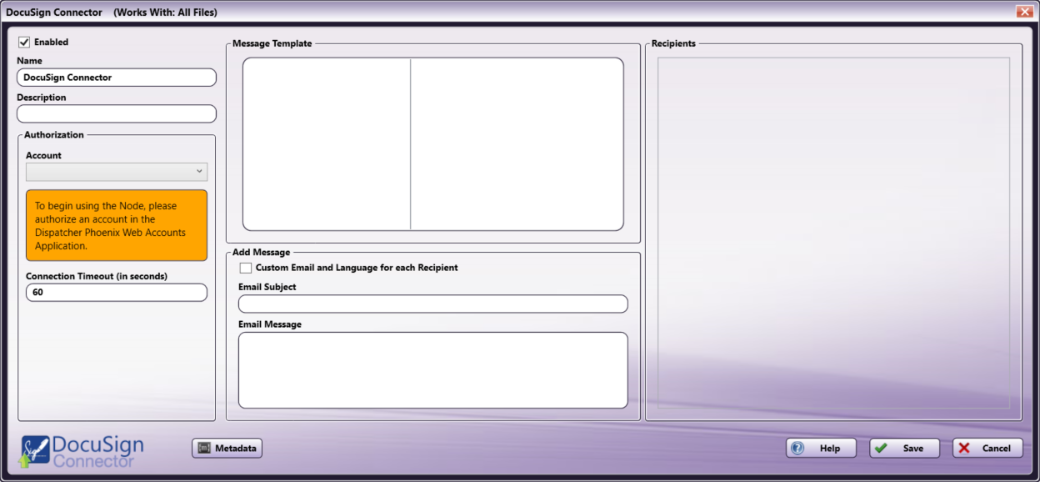Click the orange authorization notice message
The width and height of the screenshot is (1040, 482).
pyautogui.click(x=117, y=225)
